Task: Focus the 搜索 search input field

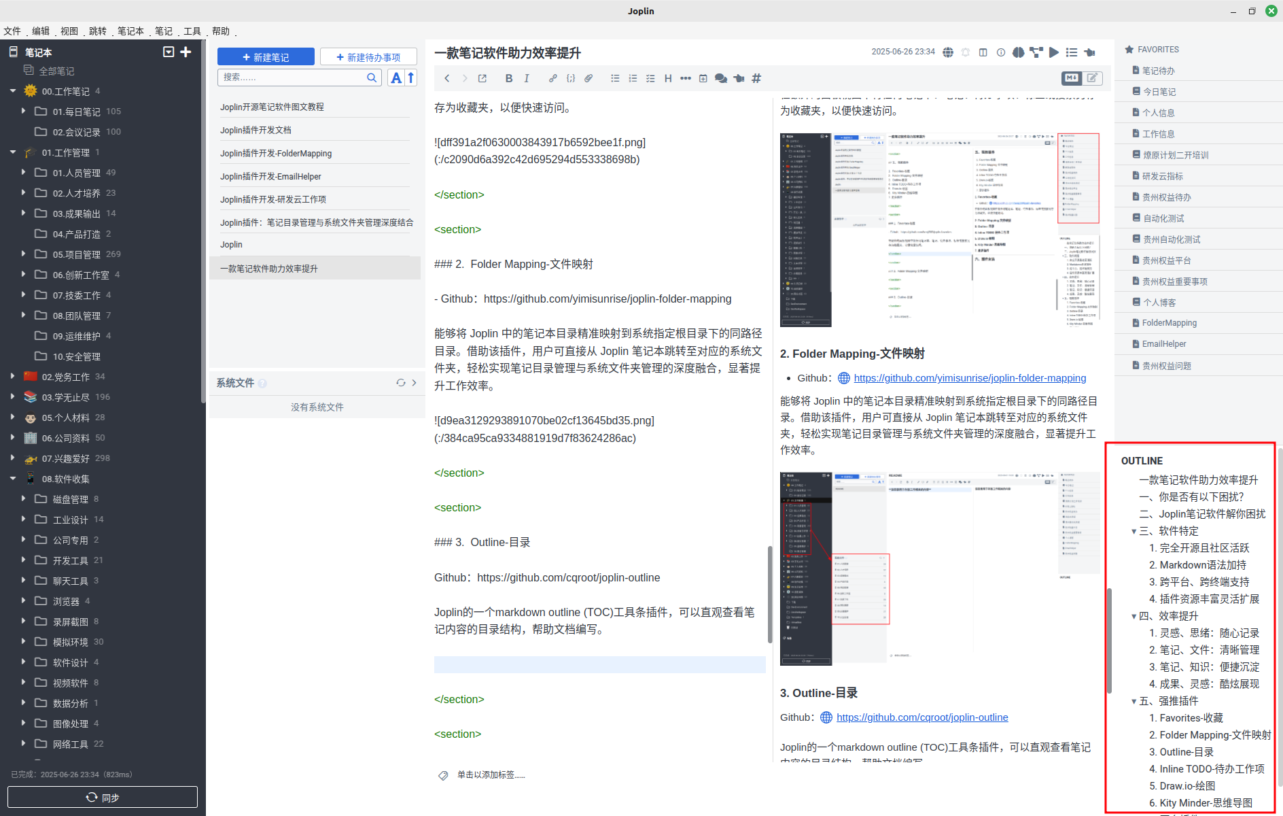Action: pyautogui.click(x=292, y=78)
